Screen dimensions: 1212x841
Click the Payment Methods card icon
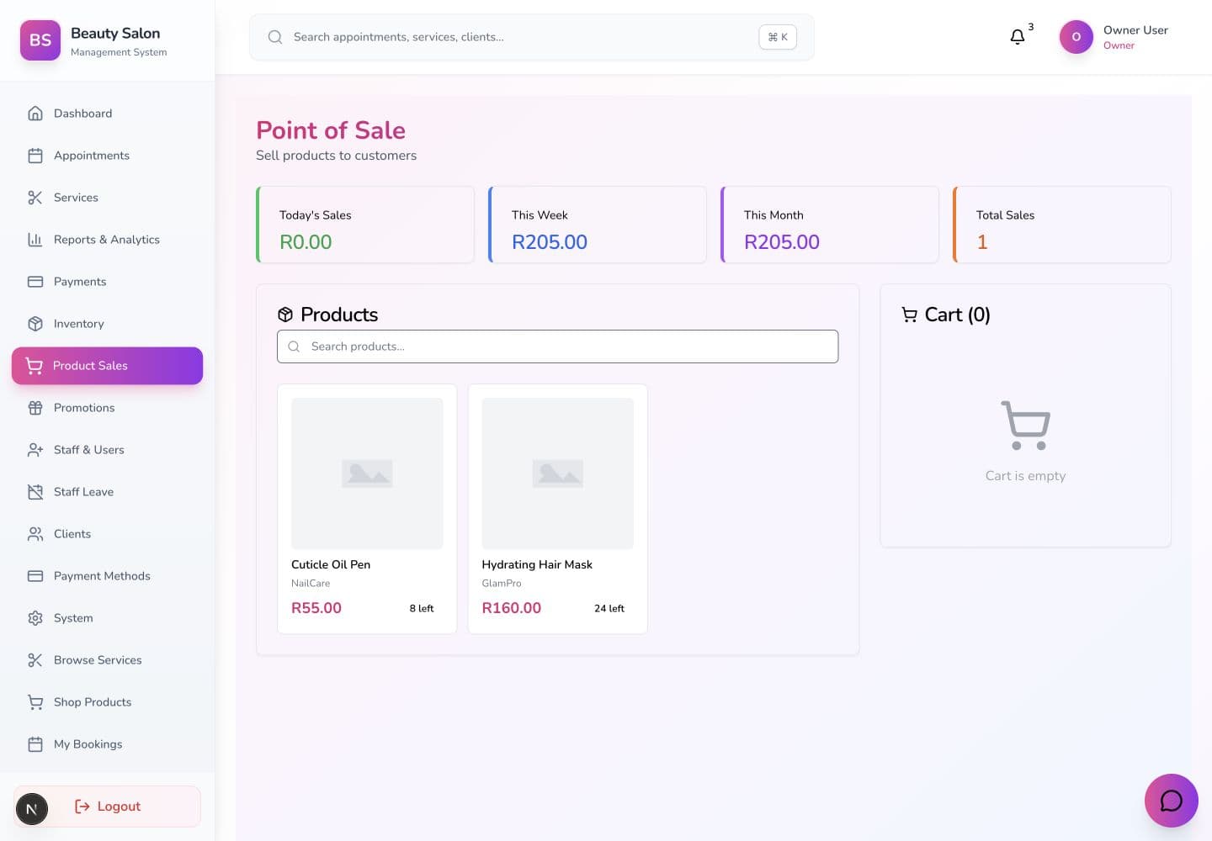[35, 576]
